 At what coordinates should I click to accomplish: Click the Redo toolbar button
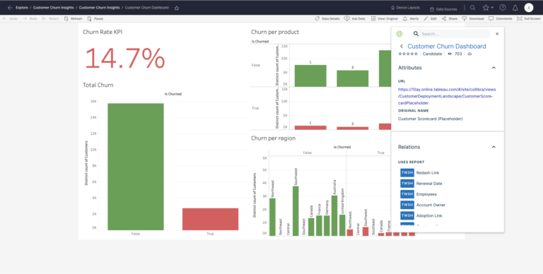30,18
